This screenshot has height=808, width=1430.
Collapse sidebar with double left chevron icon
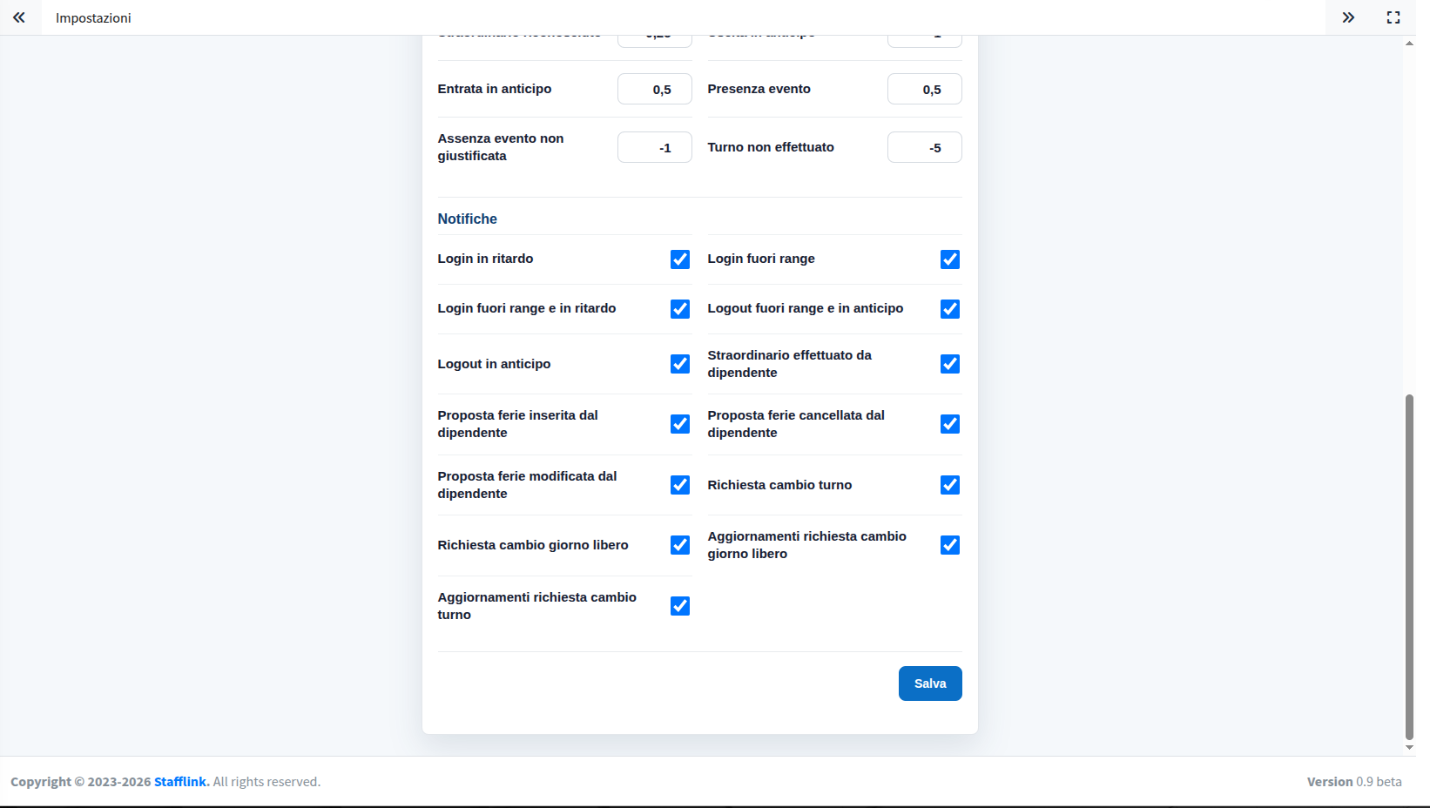pyautogui.click(x=19, y=17)
